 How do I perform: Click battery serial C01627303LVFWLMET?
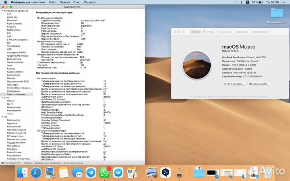tap(93, 21)
